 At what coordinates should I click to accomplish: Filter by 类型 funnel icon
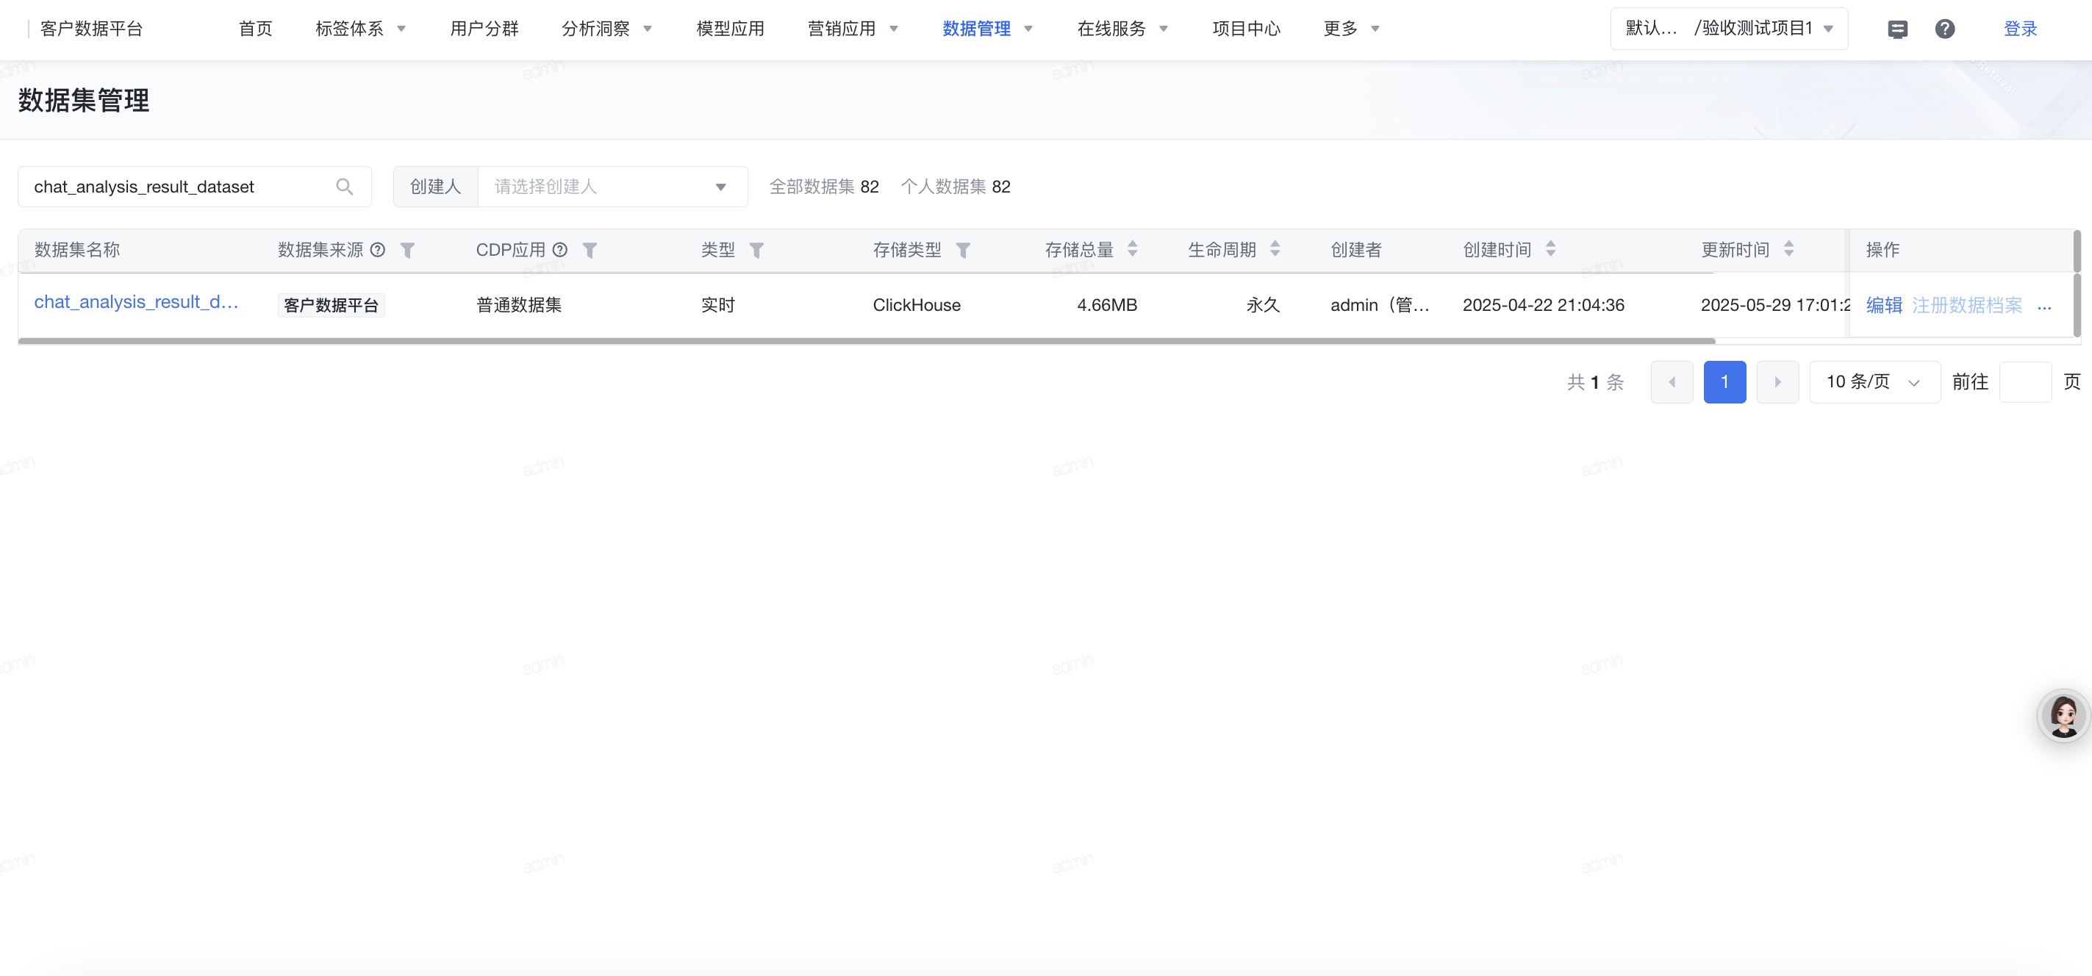[x=756, y=250]
